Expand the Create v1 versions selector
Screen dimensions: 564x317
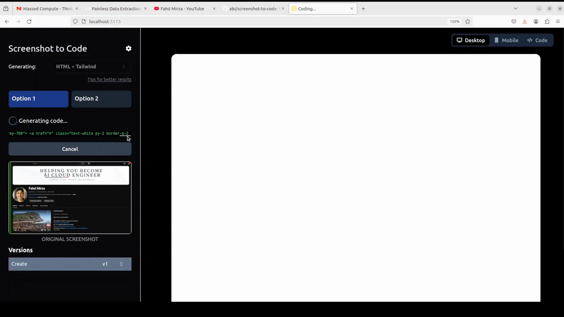click(x=70, y=264)
